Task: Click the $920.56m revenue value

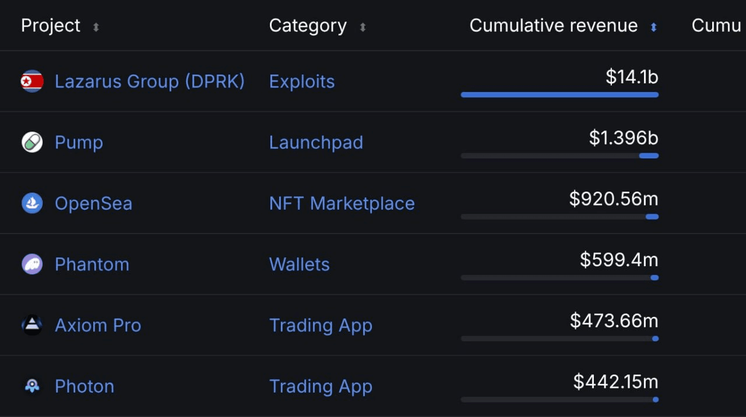Action: pyautogui.click(x=614, y=199)
